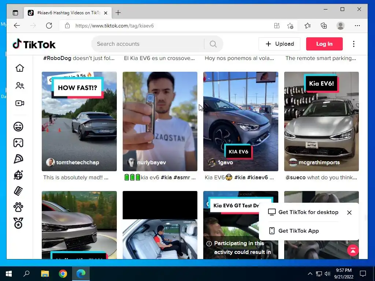Screen dimensions: 375x281
Task: Click mcgrathimports username link
Action: (x=319, y=162)
